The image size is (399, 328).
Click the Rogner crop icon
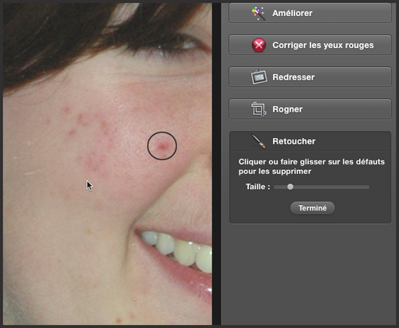(259, 109)
